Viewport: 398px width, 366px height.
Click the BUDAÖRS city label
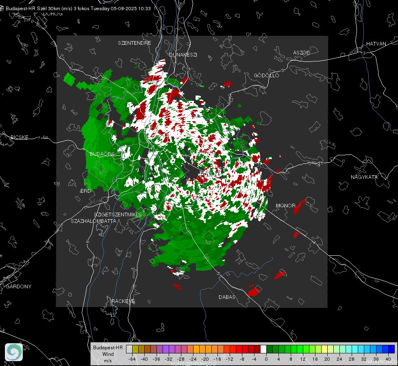click(x=102, y=154)
